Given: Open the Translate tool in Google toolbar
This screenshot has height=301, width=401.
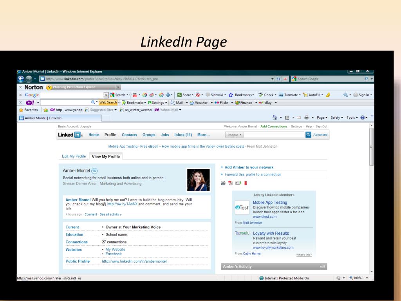Looking at the screenshot, I should click(x=289, y=95).
